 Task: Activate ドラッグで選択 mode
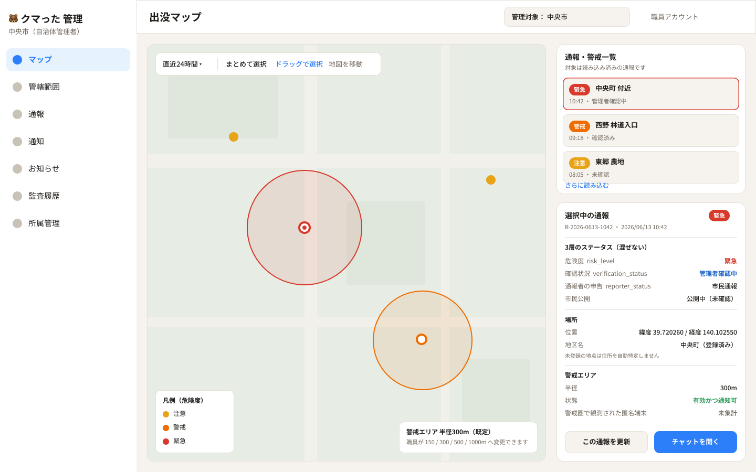[299, 64]
